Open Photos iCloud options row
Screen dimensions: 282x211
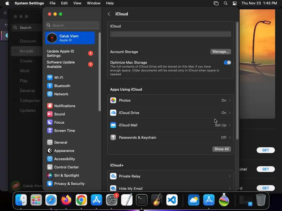click(170, 101)
